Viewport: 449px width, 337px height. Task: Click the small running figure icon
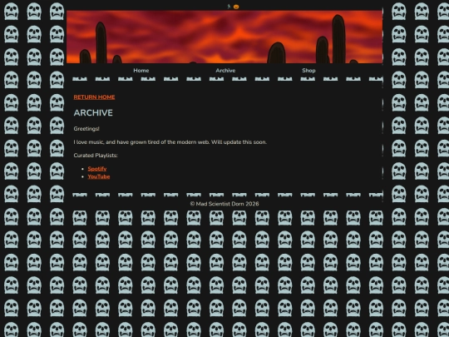click(229, 7)
